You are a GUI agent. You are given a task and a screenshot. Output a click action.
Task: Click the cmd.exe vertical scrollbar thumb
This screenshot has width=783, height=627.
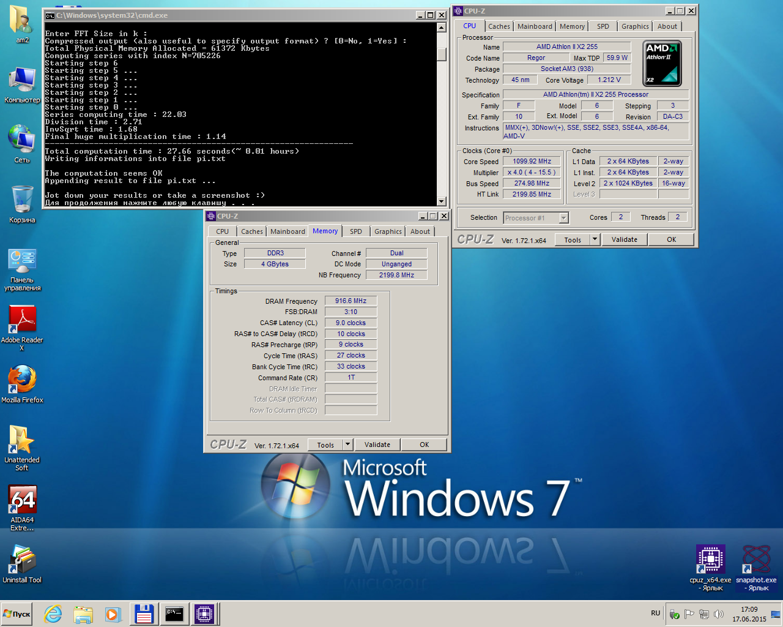pyautogui.click(x=442, y=54)
